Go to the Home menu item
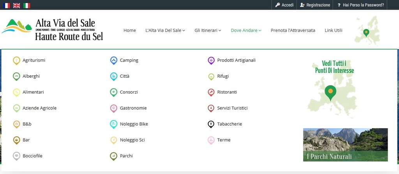399x174 pixels. (x=130, y=30)
